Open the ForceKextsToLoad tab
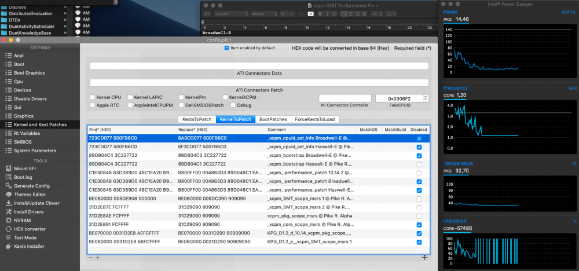Viewport: 579px width, 271px height. pos(315,119)
